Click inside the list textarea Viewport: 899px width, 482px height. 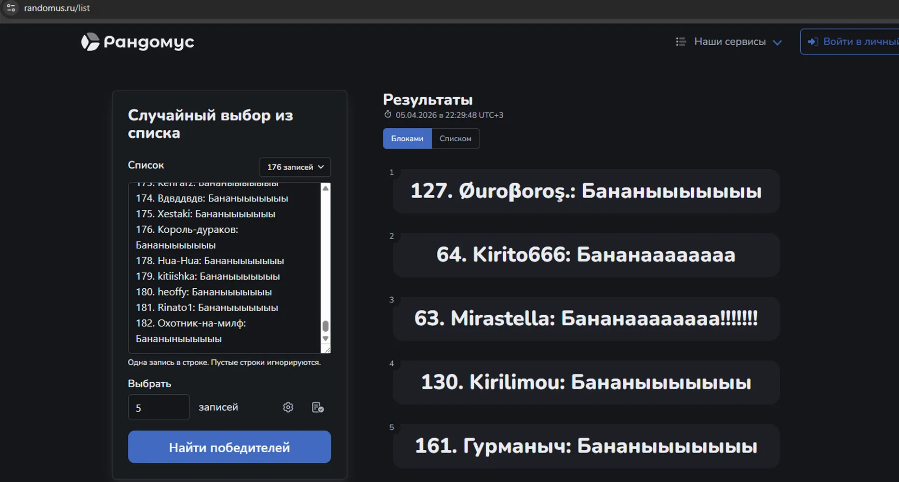[224, 268]
